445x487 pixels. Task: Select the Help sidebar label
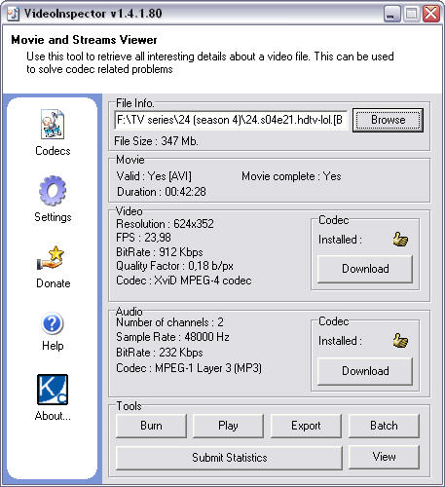coord(53,346)
